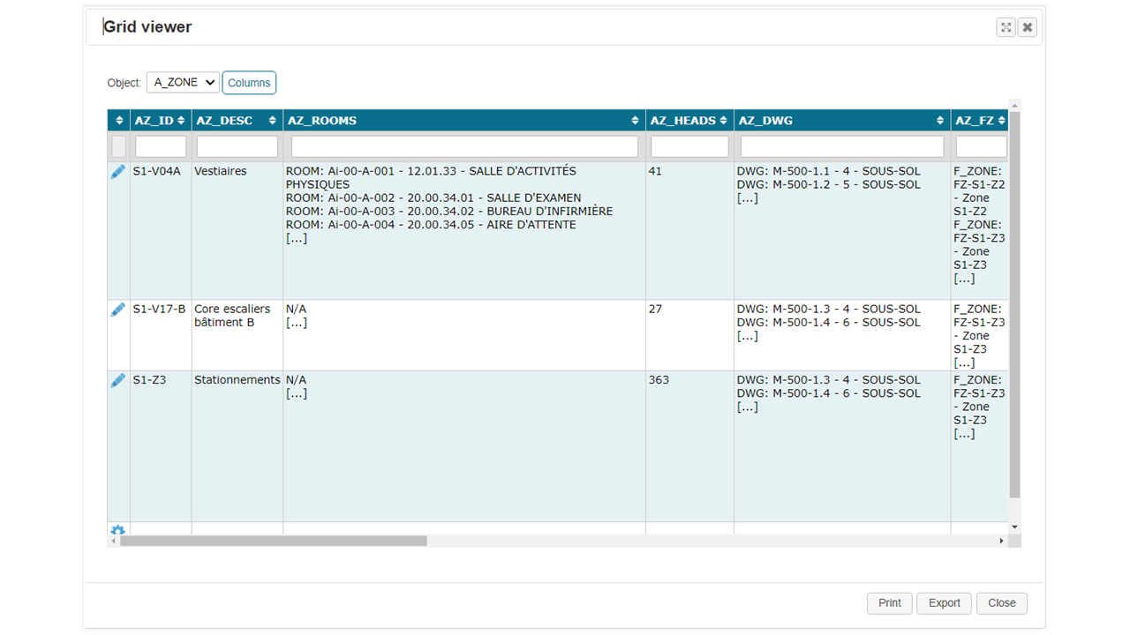Image resolution: width=1130 pixels, height=635 pixels.
Task: Click the scroll-right arrow of the grid
Action: pyautogui.click(x=1001, y=541)
